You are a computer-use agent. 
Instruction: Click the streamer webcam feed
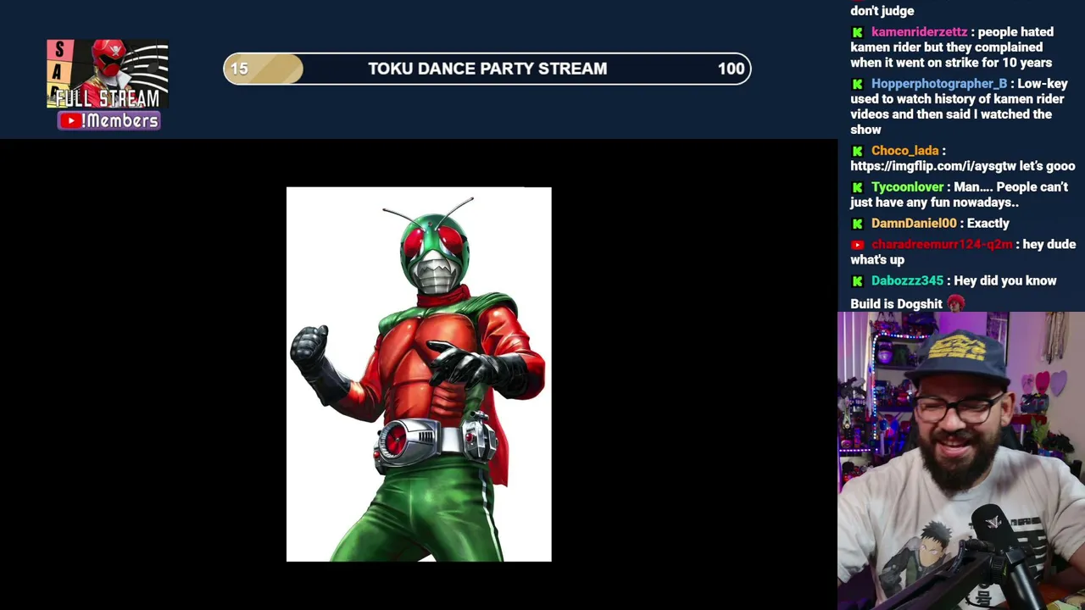click(961, 461)
